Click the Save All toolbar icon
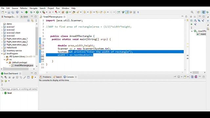210x118 pixels. (12, 12)
